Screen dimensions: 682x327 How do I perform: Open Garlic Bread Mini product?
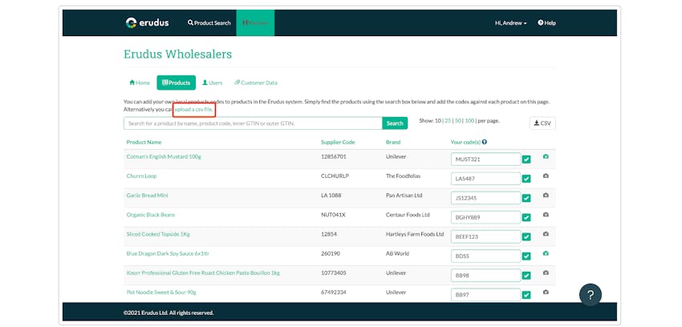147,196
